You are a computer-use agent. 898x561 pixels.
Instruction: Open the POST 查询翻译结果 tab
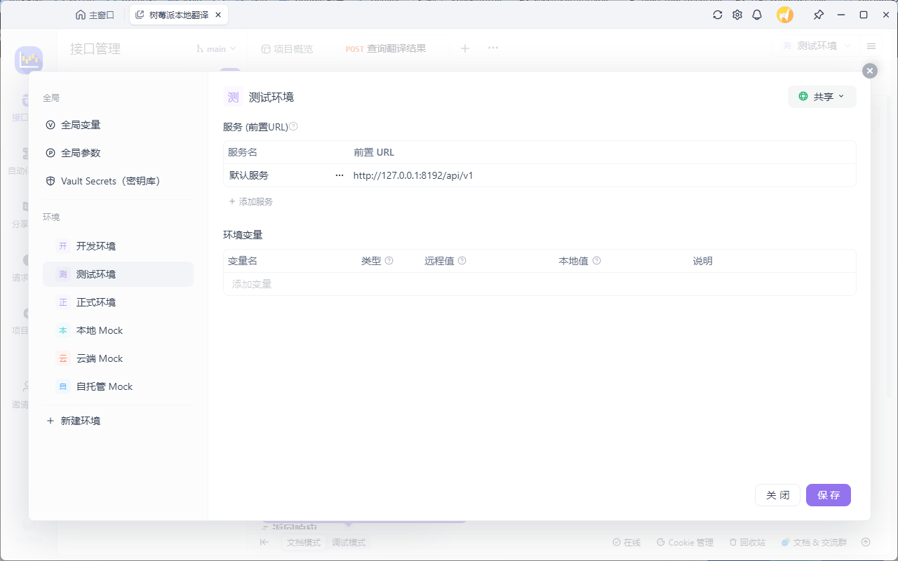pyautogui.click(x=386, y=49)
